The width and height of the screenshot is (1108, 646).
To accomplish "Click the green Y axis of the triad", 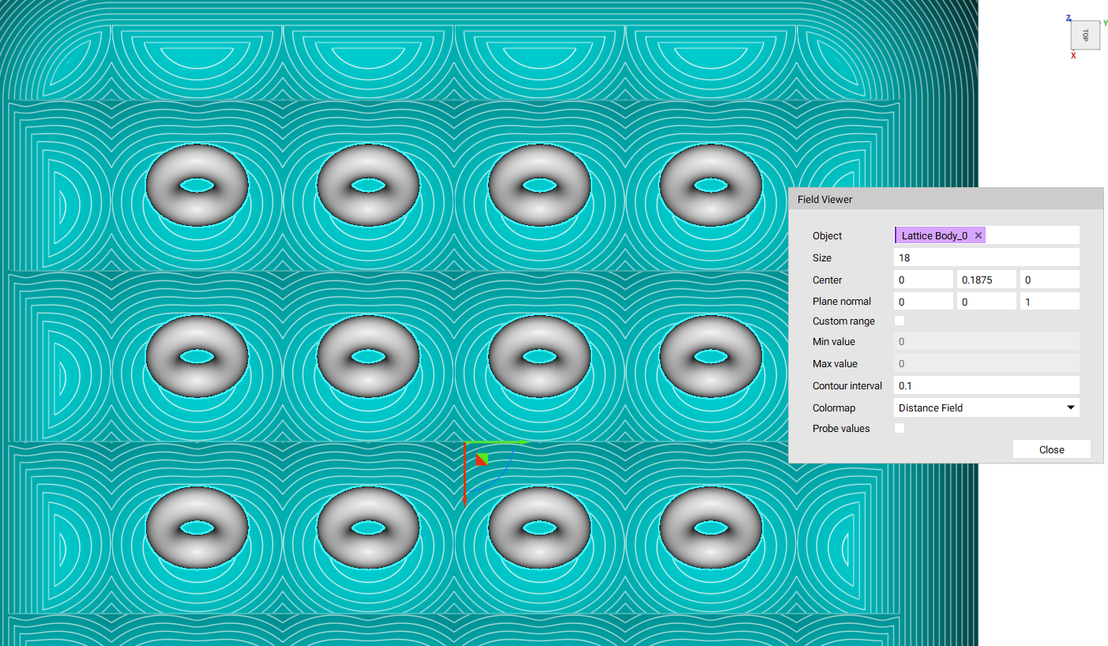I will pos(496,442).
